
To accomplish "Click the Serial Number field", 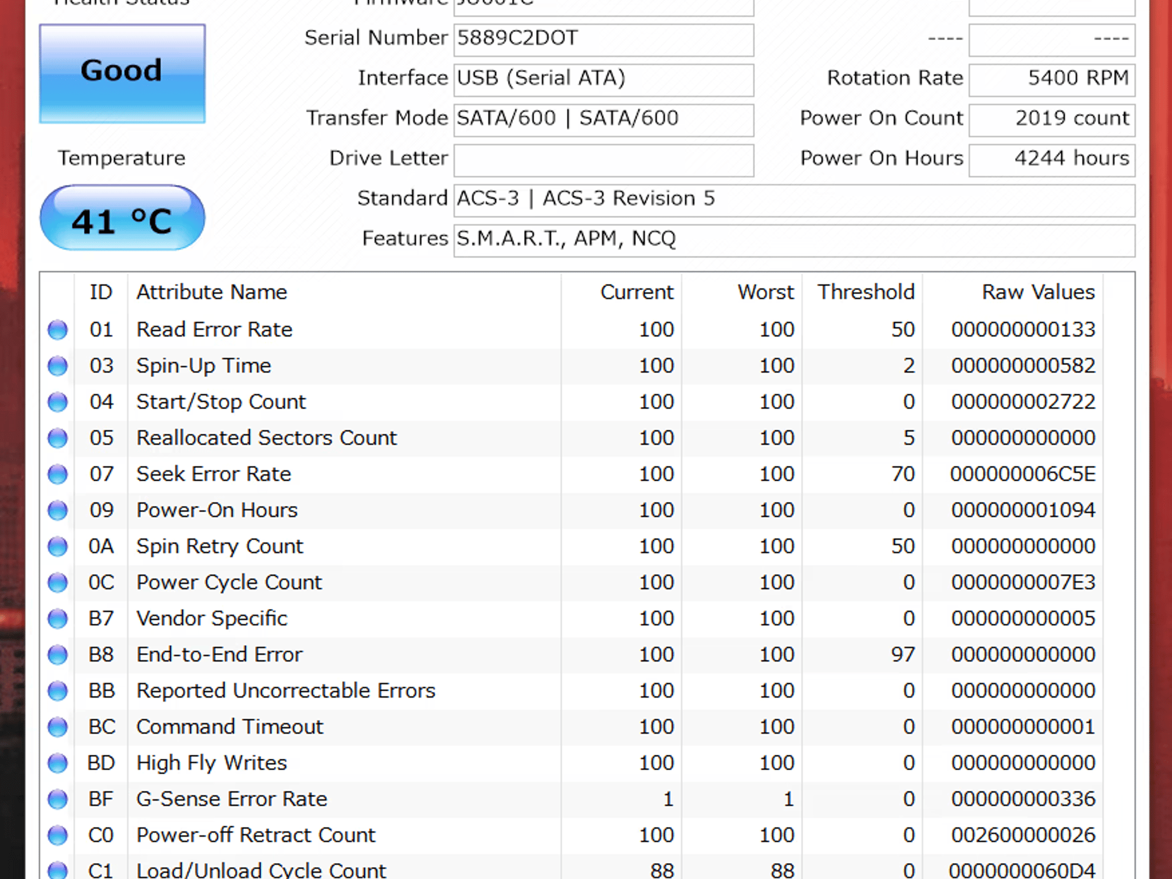I will [x=603, y=39].
